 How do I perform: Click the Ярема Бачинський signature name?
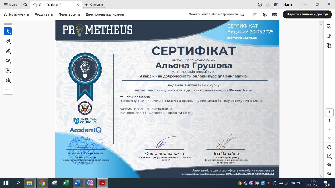[x=85, y=153]
